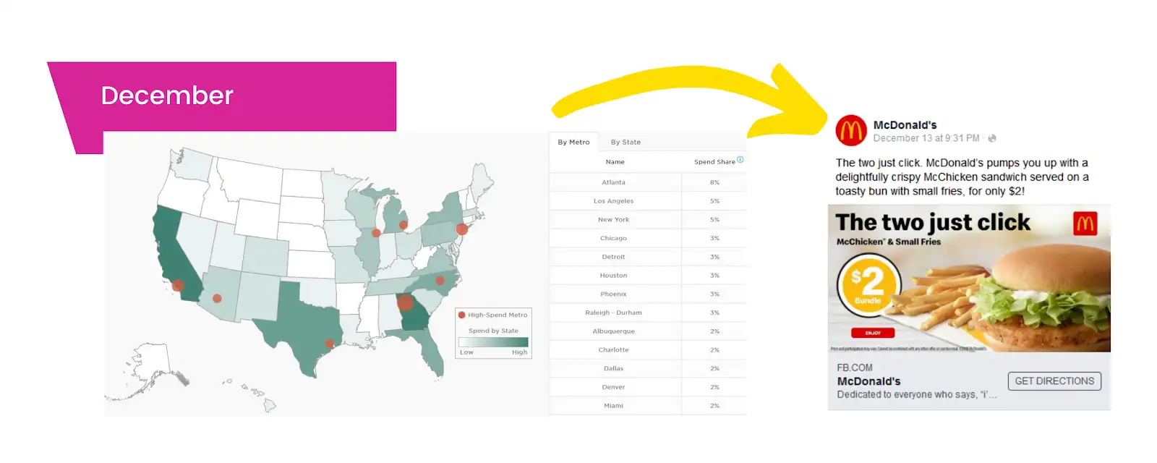The image size is (1157, 463).
Task: Switch to the By State tab
Action: coord(626,143)
